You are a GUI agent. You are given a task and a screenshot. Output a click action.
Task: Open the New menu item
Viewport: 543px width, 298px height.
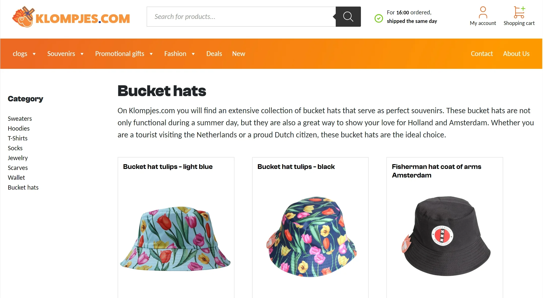(x=239, y=54)
